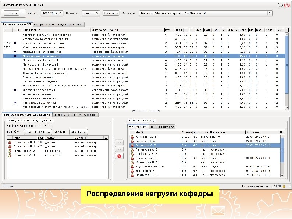This screenshot has height=219, width=292.
Task: Click the down arrow of the staff list scrollbar
Action: point(282,176)
